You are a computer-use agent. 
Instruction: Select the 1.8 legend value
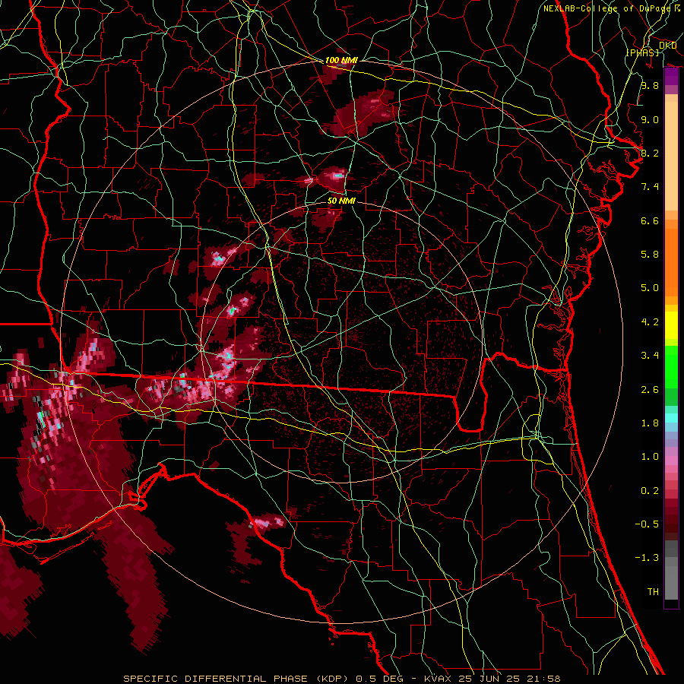(650, 423)
